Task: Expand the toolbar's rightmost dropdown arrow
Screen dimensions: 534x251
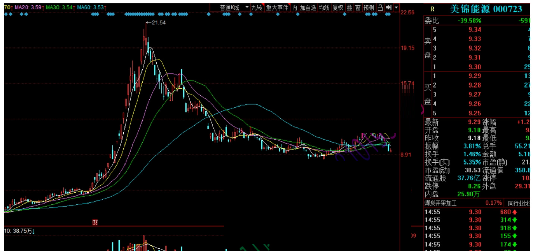Action: [396, 7]
